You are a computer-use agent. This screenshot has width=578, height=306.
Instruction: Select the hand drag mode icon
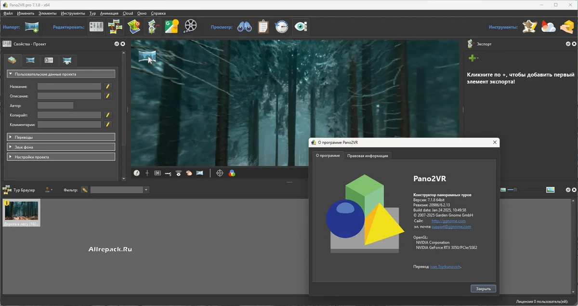[189, 173]
